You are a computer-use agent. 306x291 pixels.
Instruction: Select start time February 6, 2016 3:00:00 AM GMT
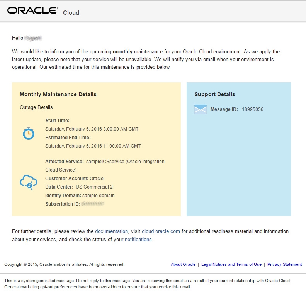[x=92, y=129]
